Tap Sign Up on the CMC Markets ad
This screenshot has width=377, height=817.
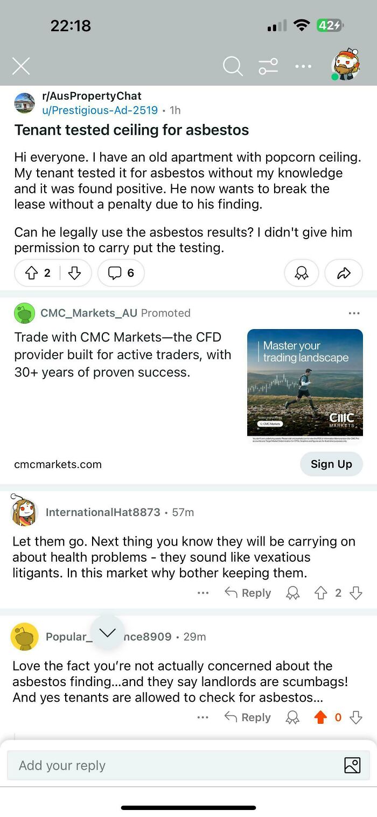[x=331, y=464]
